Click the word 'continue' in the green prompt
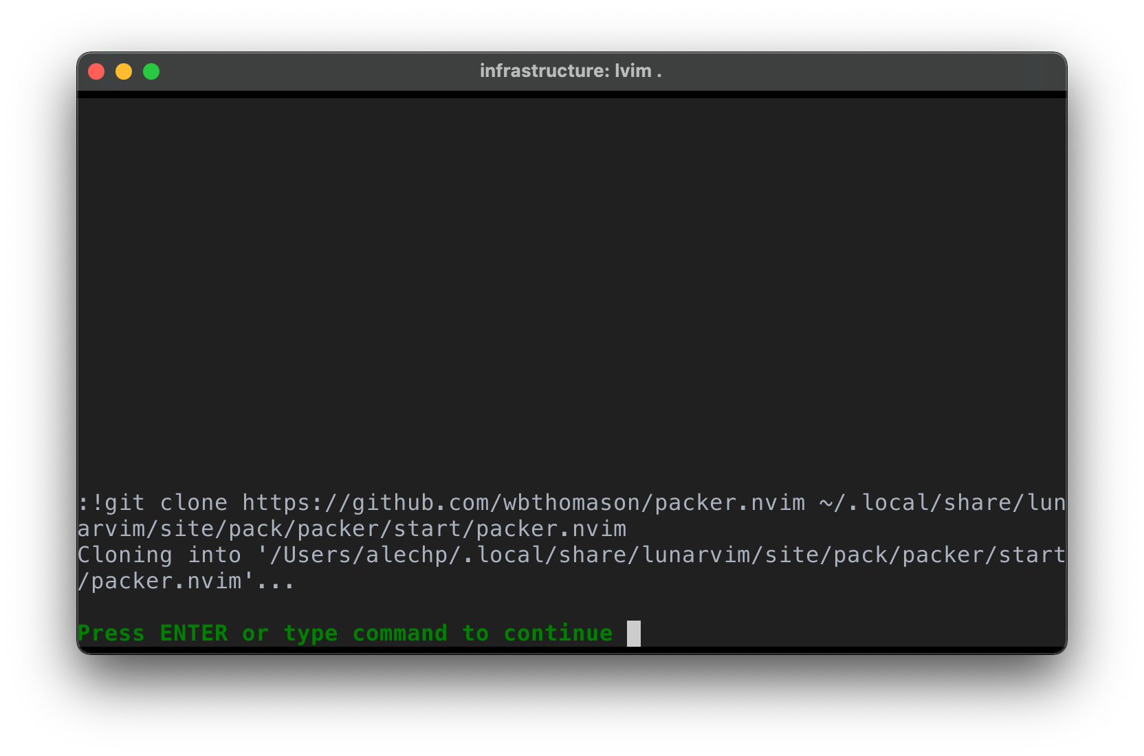The height and width of the screenshot is (756, 1144). tap(558, 633)
